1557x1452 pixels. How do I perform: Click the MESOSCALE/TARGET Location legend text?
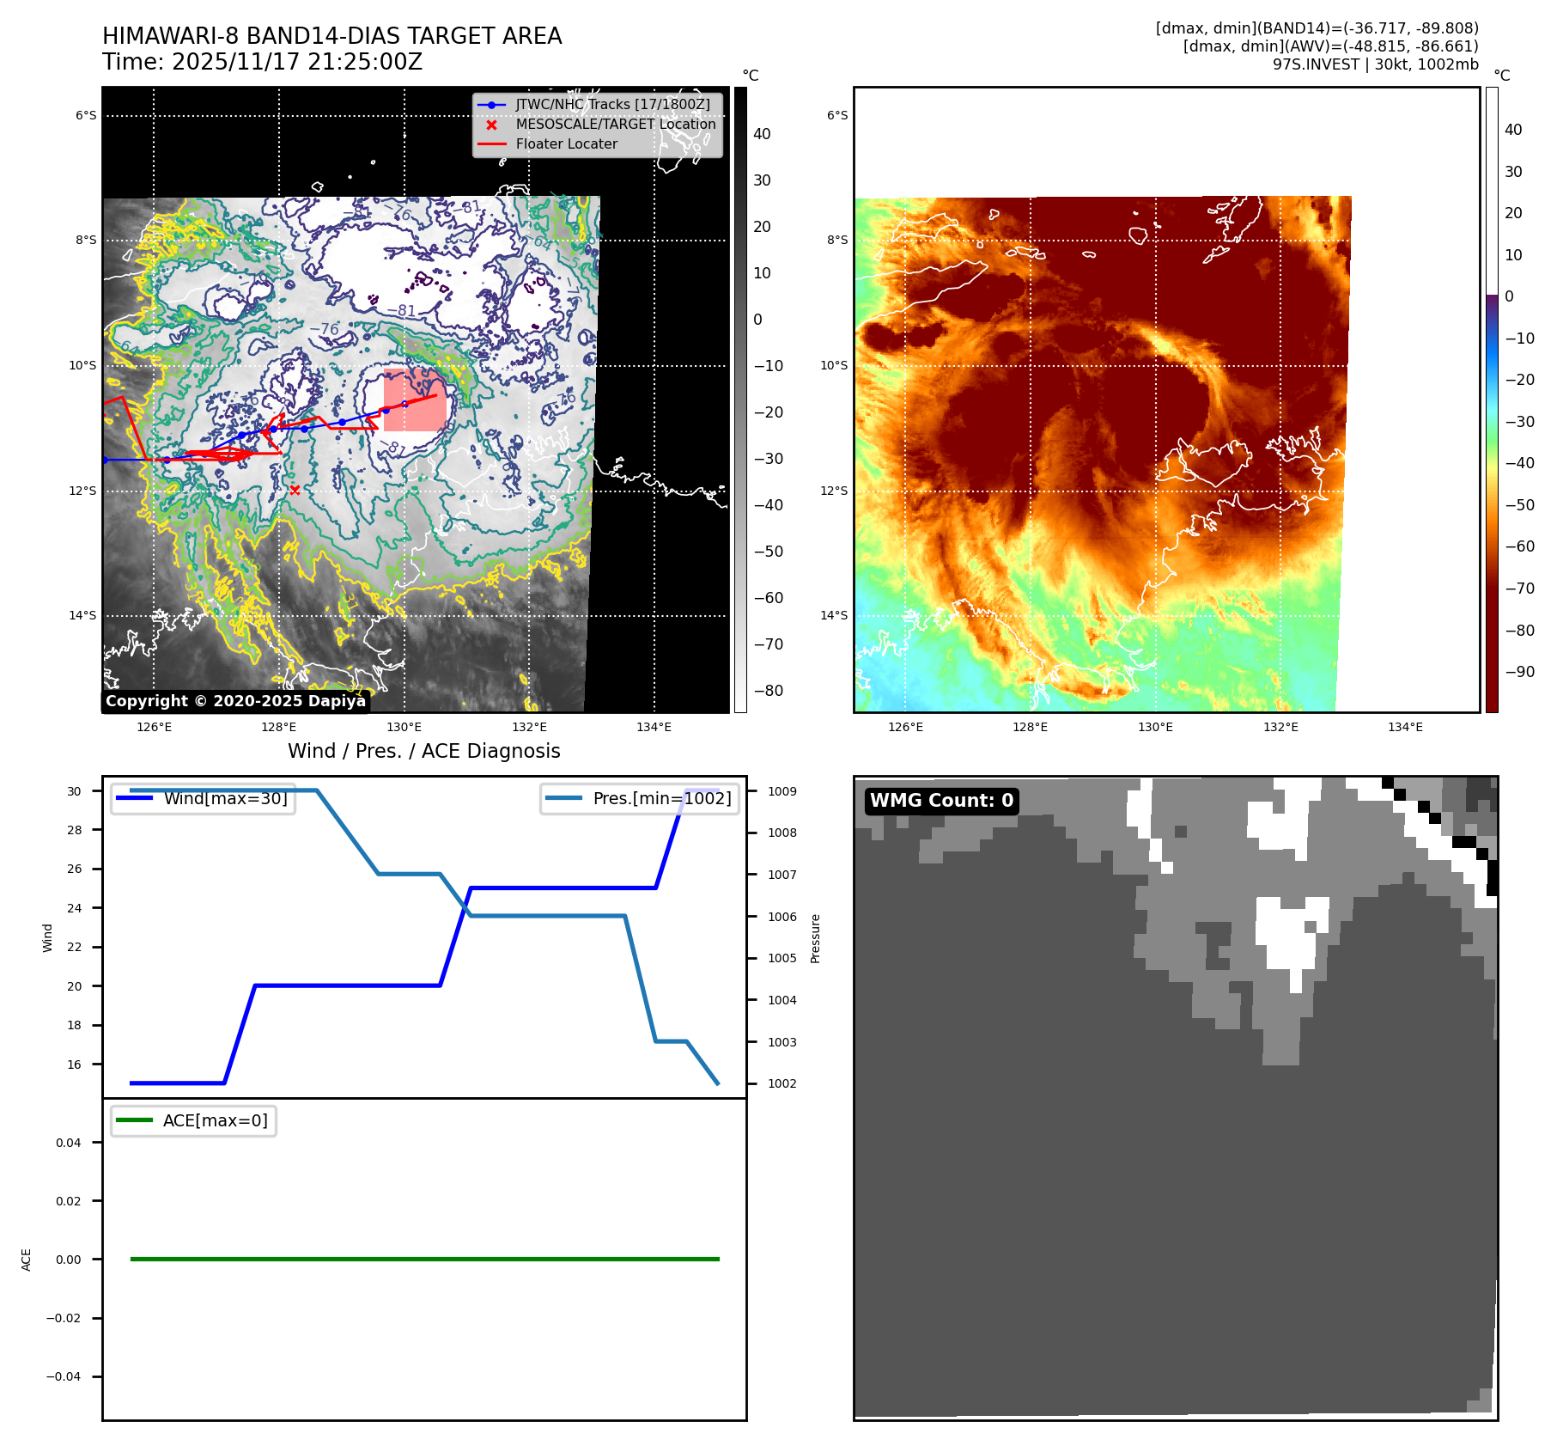click(x=615, y=125)
